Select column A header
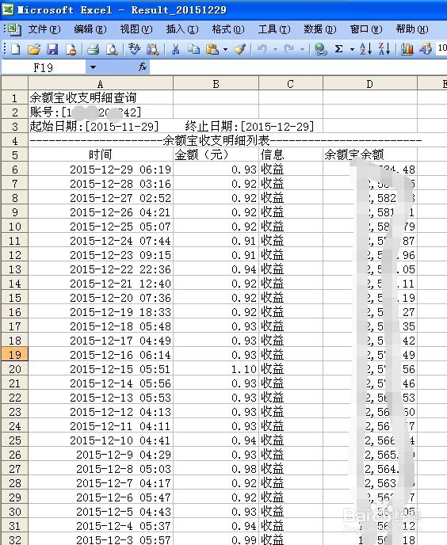 [101, 84]
